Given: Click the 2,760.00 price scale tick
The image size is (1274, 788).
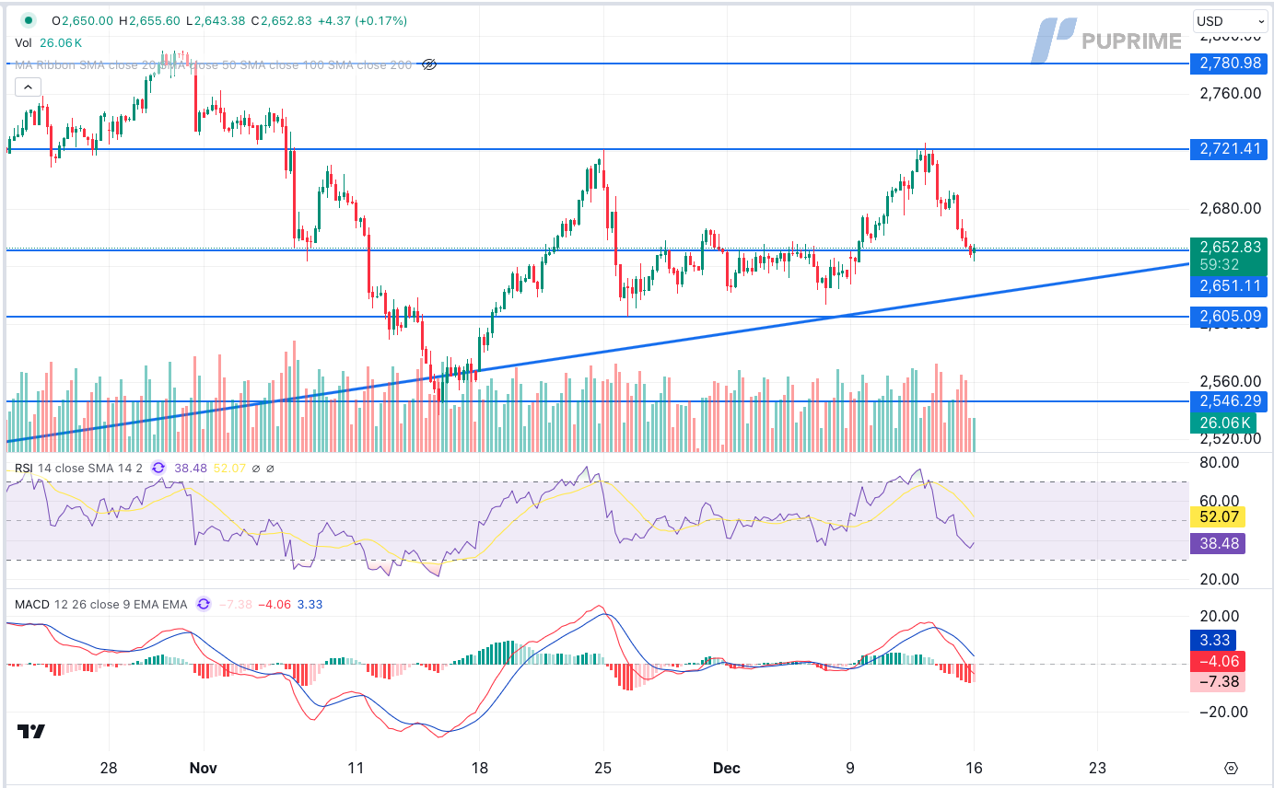Looking at the screenshot, I should 1229,92.
